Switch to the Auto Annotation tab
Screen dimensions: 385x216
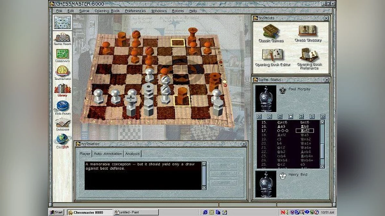[108, 154]
